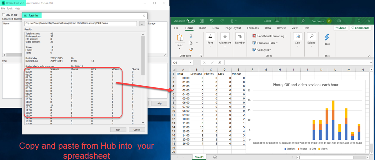375x160 pixels.
Task: Select the Sheet1 tab
Action: 199,157
